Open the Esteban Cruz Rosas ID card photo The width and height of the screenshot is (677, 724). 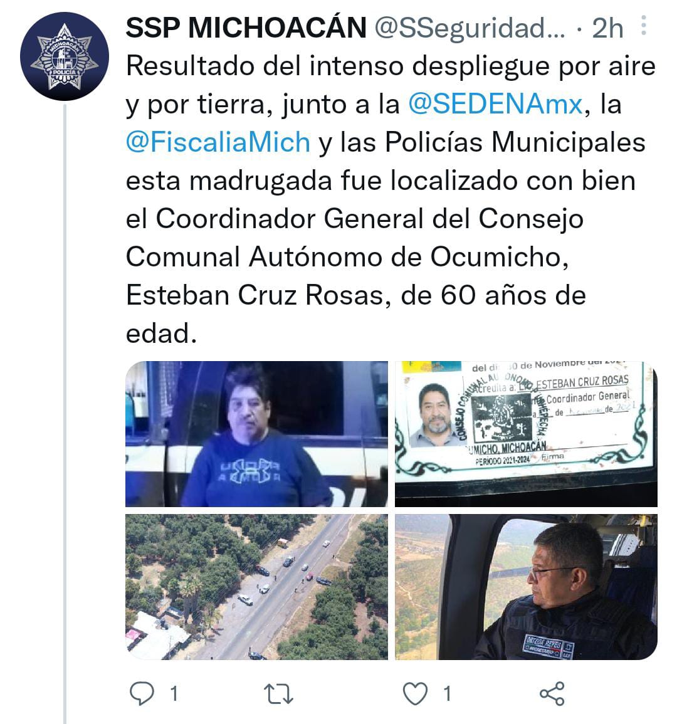coord(526,434)
